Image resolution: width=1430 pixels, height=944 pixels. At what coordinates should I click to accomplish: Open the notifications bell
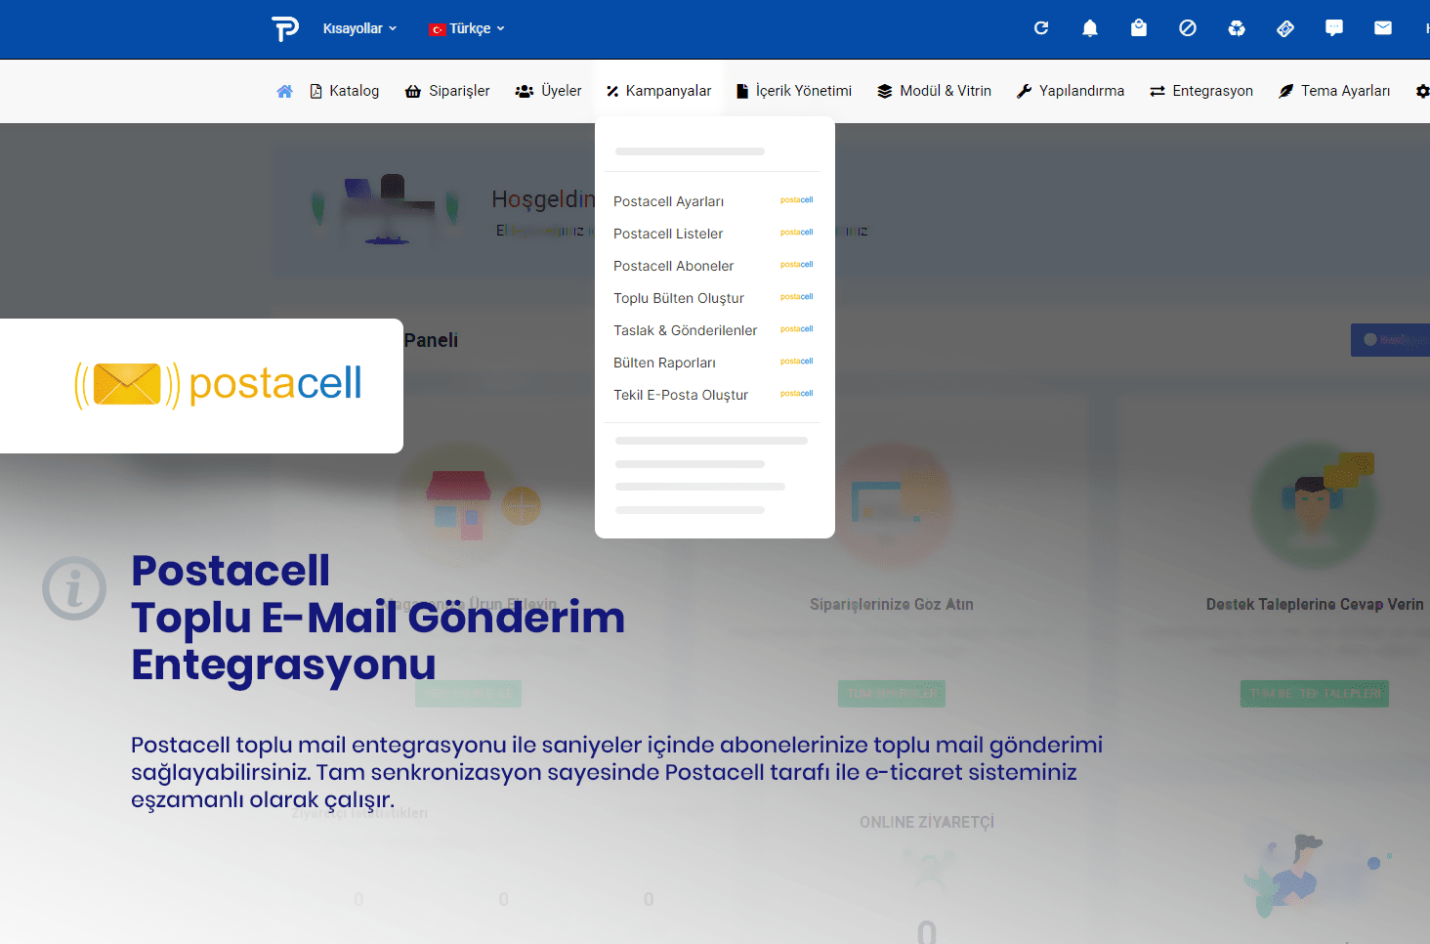[x=1090, y=28]
